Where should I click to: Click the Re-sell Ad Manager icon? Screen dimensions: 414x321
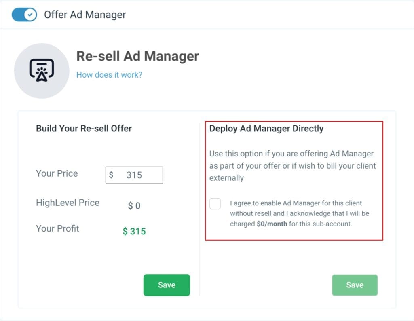42,71
